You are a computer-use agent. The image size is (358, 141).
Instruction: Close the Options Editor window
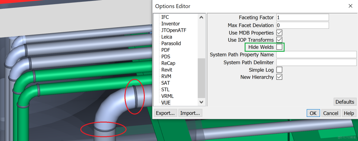coord(350,6)
